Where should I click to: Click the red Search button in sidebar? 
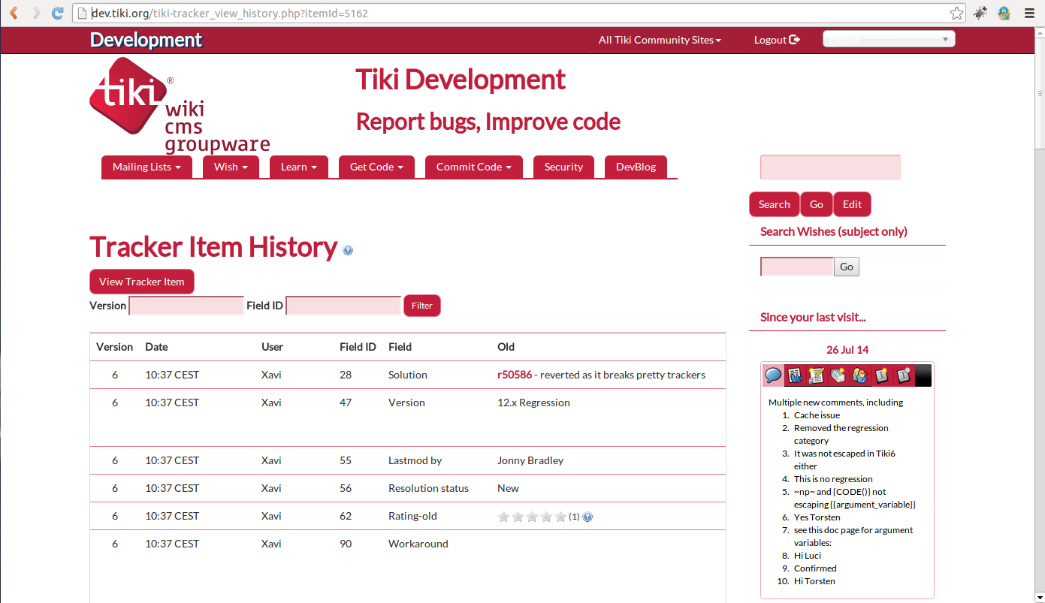[774, 204]
